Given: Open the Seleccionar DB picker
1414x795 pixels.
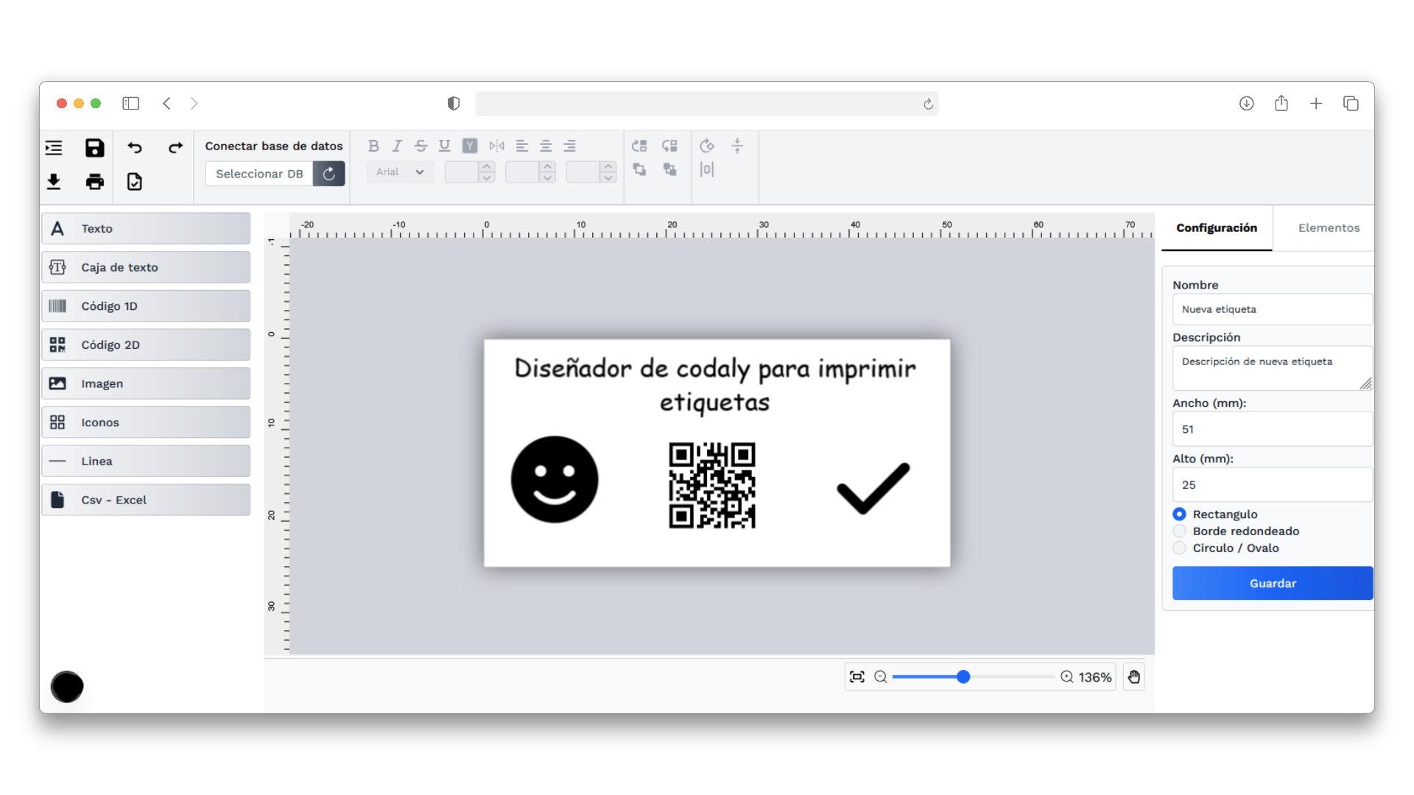Looking at the screenshot, I should coord(259,174).
